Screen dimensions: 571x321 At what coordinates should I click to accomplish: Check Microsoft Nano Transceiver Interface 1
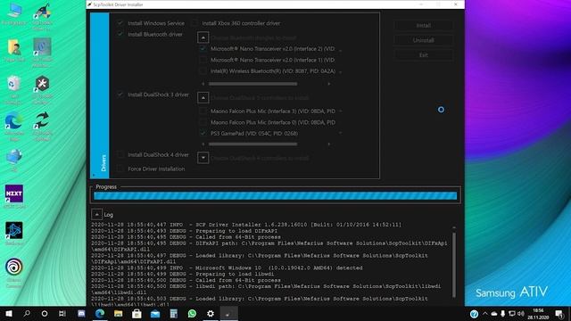203,60
